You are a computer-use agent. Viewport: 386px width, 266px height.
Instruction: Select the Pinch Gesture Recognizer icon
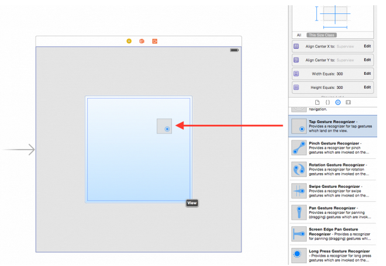pyautogui.click(x=299, y=148)
